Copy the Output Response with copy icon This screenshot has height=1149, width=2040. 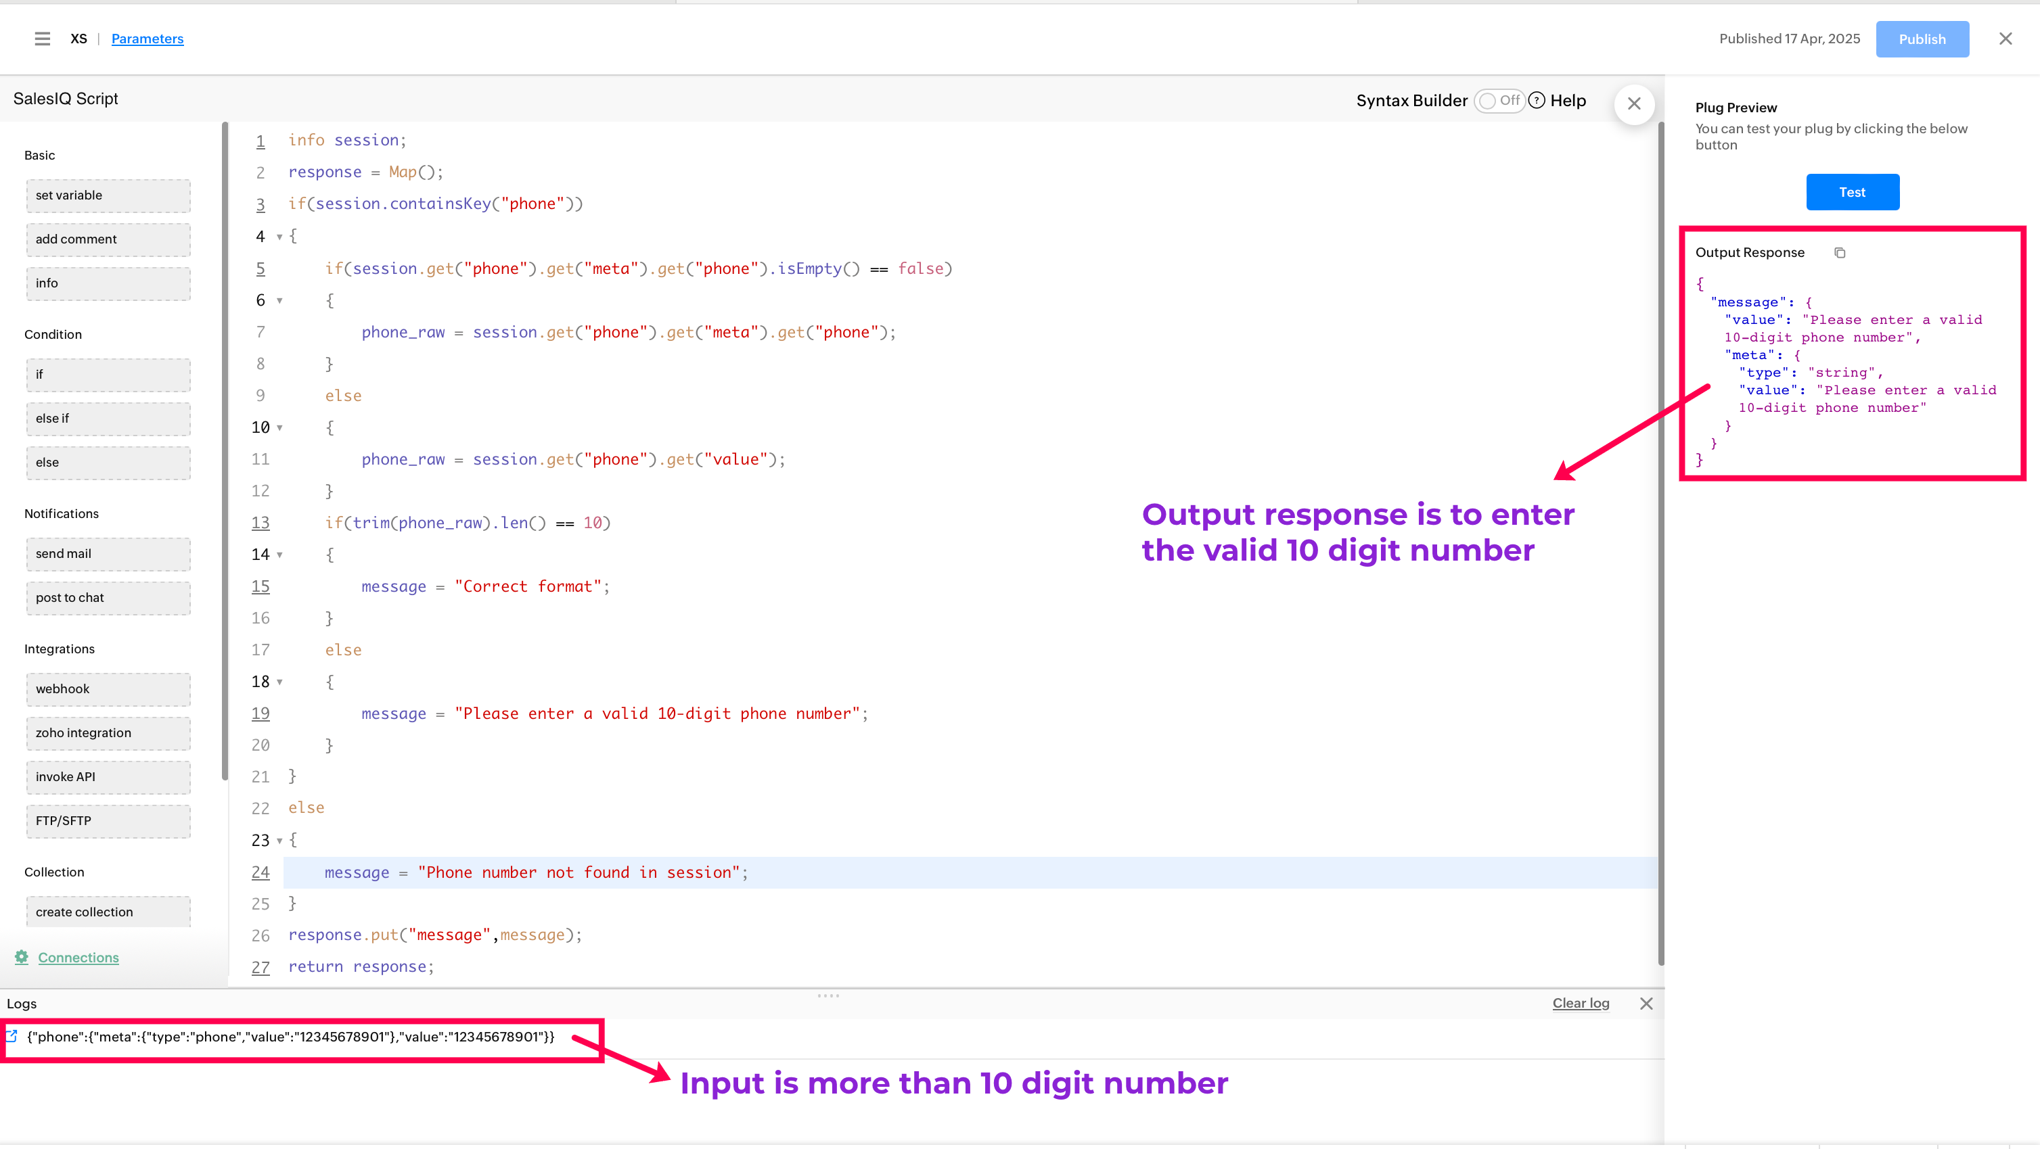click(x=1840, y=252)
